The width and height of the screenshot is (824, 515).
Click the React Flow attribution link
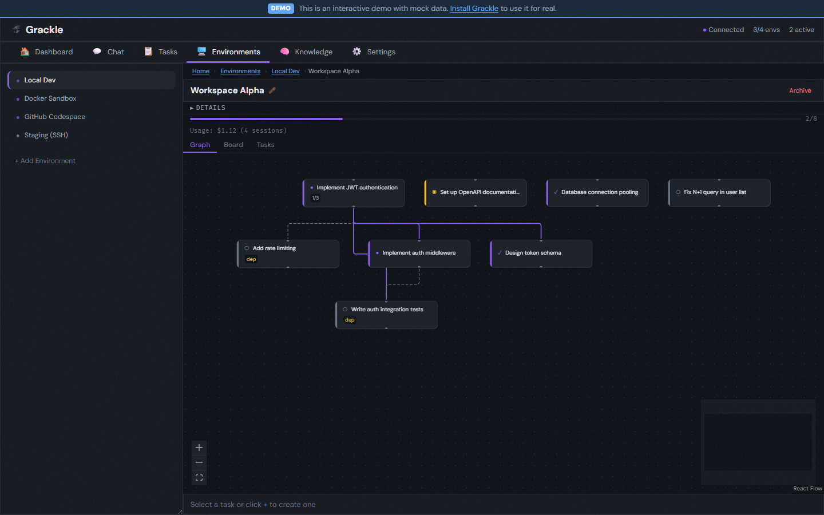[807, 489]
